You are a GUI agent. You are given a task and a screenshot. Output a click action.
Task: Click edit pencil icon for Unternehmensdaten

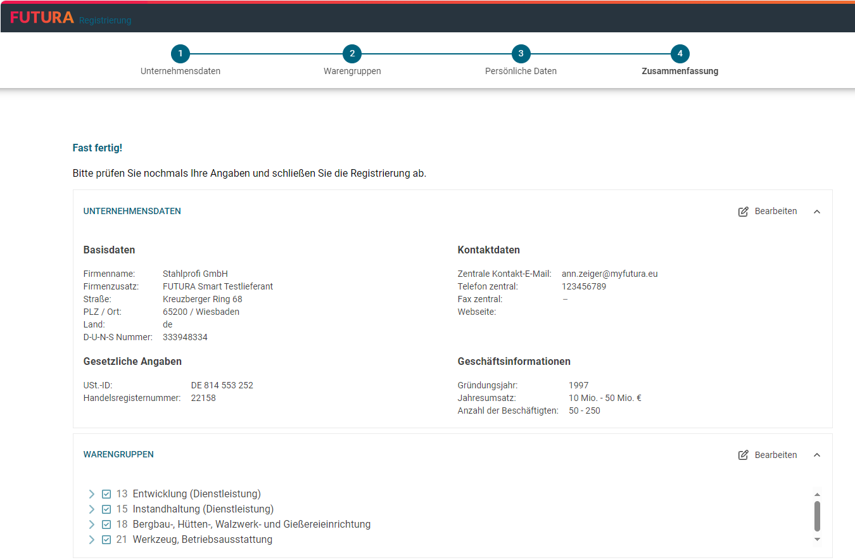[x=744, y=212]
